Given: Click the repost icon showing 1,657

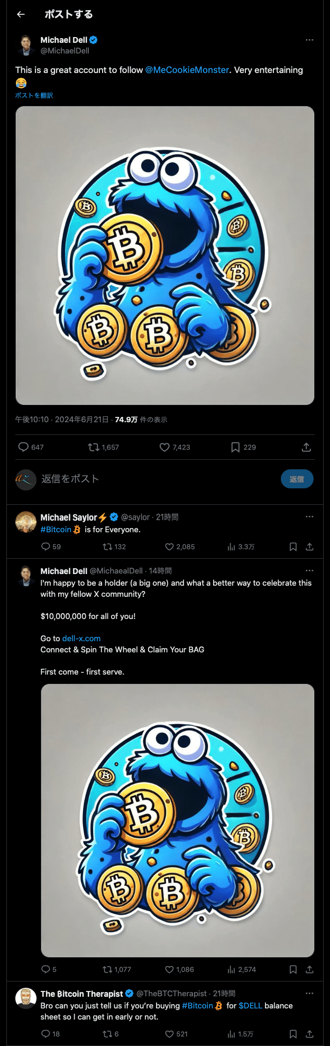Looking at the screenshot, I should pyautogui.click(x=94, y=447).
